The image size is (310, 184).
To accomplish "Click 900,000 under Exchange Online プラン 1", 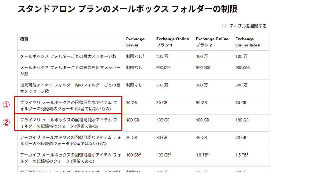I will click(164, 68).
